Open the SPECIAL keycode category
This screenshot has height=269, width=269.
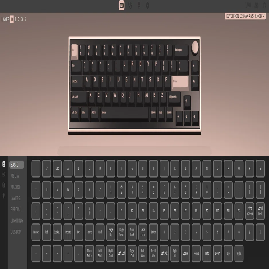coord(16,209)
